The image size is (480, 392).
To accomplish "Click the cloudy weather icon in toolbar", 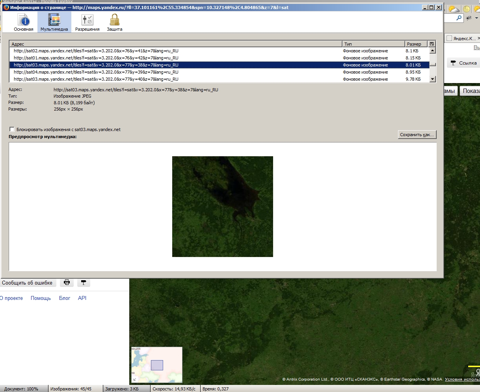I will [454, 9].
